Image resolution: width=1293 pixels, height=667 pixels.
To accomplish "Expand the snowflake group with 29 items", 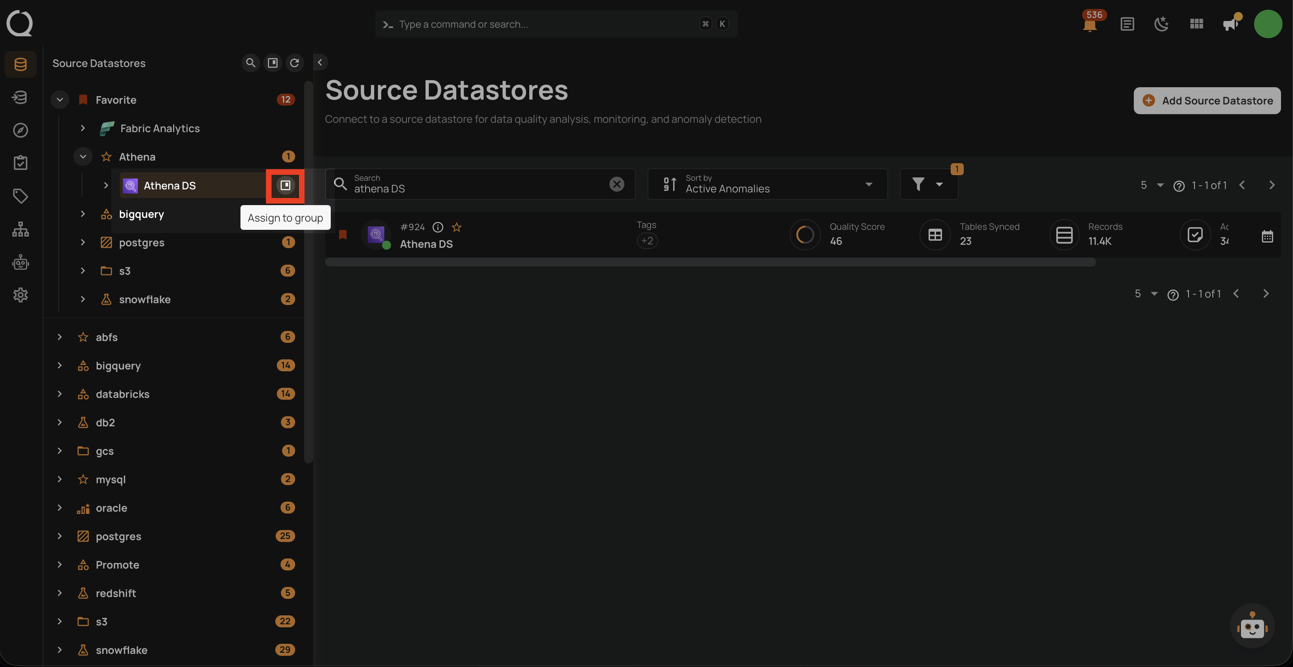I will 60,650.
